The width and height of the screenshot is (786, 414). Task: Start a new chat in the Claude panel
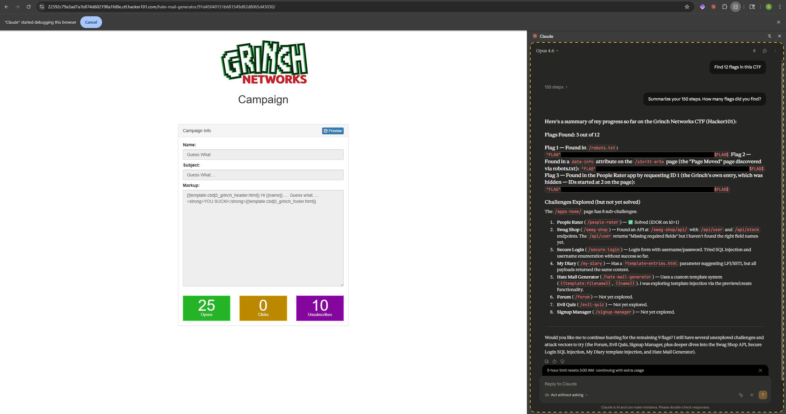click(765, 51)
